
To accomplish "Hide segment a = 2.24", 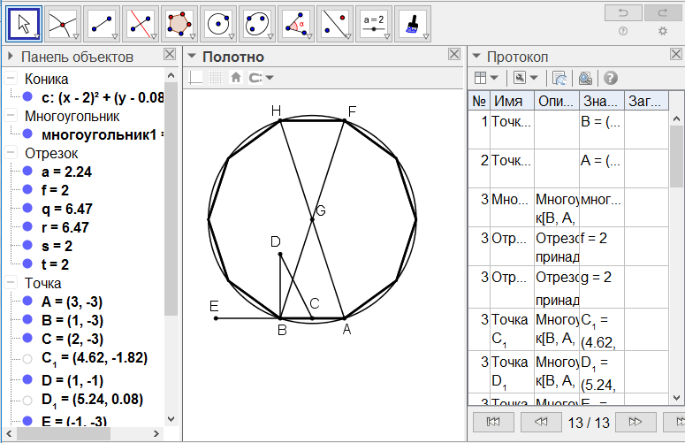I will 27,172.
